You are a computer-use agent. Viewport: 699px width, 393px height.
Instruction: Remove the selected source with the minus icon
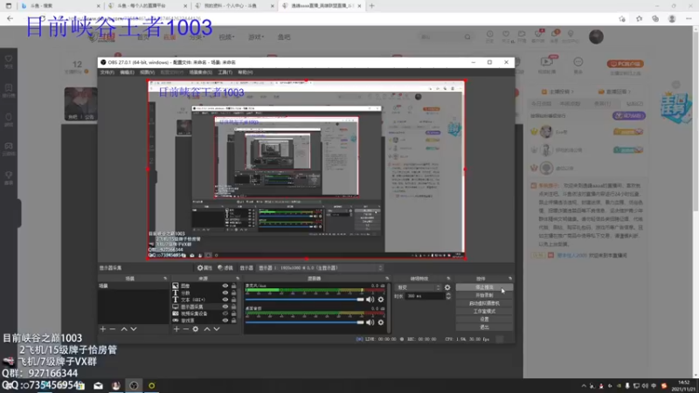click(x=186, y=329)
